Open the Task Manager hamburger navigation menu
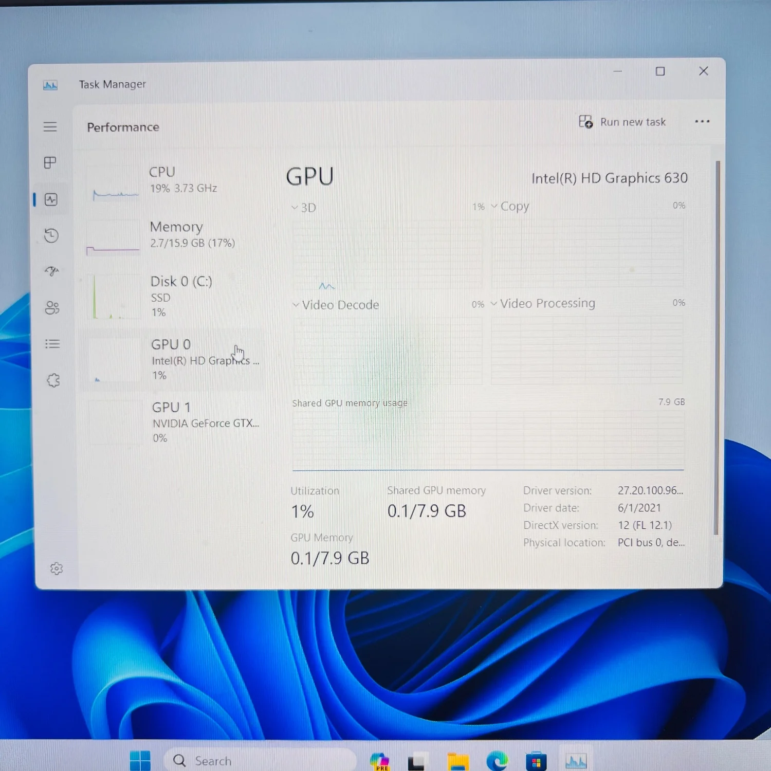Screen dimensions: 771x771 [50, 126]
